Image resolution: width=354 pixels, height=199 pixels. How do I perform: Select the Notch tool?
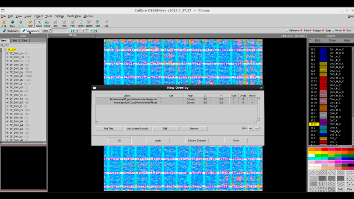[89, 23]
